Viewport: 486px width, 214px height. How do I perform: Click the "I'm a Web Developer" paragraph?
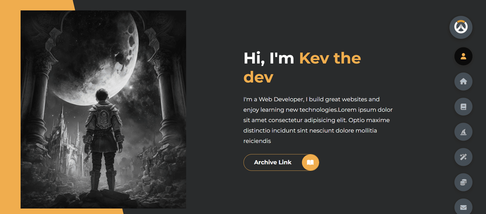click(318, 120)
